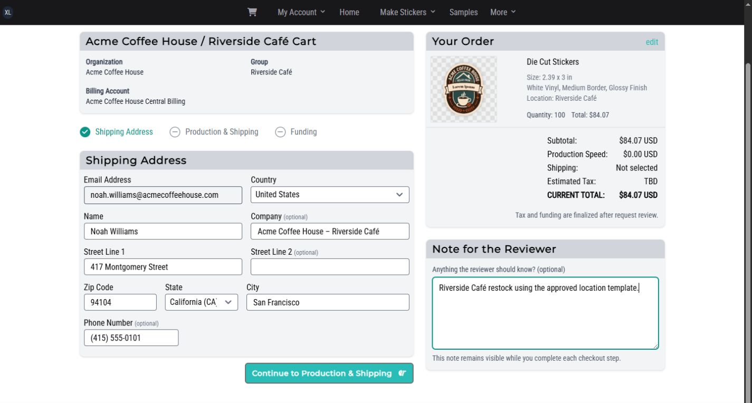Click the green Shipping Address checkmark icon
Screen dimensions: 752x403
click(85, 132)
